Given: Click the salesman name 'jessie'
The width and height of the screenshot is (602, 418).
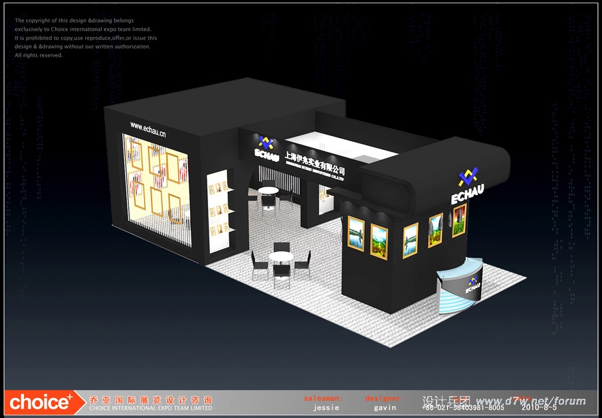Looking at the screenshot, I should (326, 407).
